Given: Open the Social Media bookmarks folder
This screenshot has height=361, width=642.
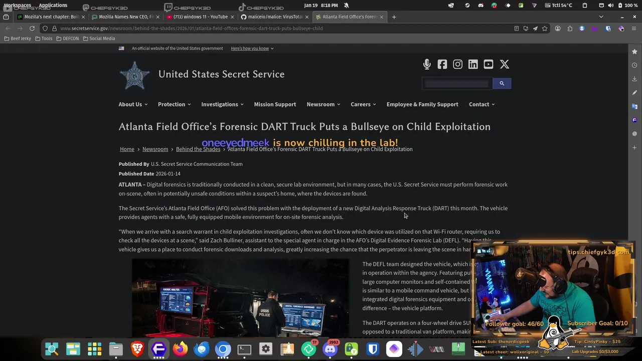Looking at the screenshot, I should click(99, 38).
